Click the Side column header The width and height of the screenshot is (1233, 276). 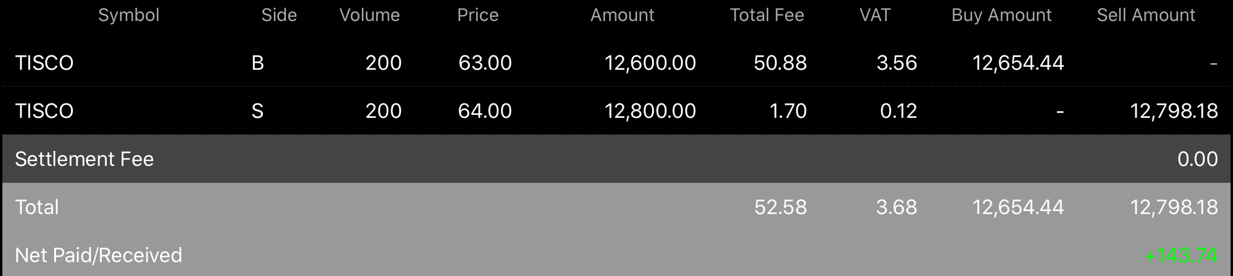(x=279, y=15)
